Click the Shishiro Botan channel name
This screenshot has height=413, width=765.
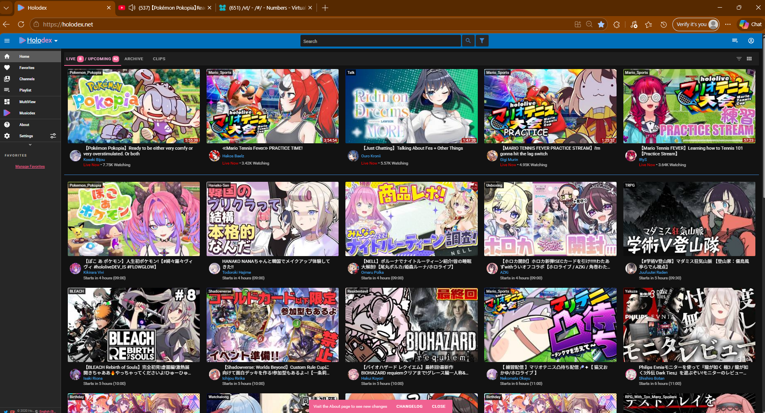tap(651, 378)
